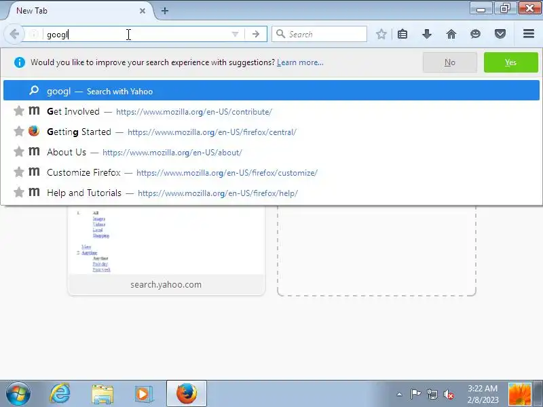The height and width of the screenshot is (407, 543).
Task: Click the network tray icon
Action: click(432, 394)
